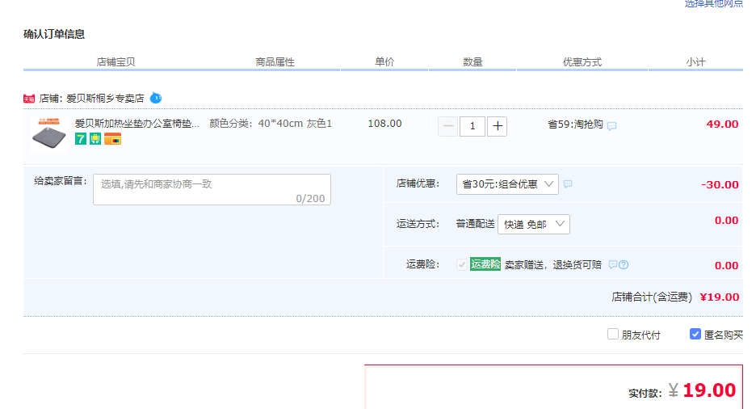This screenshot has height=409, width=756.
Task: Open the 省30元:组合优惠 dropdown
Action: tap(507, 184)
